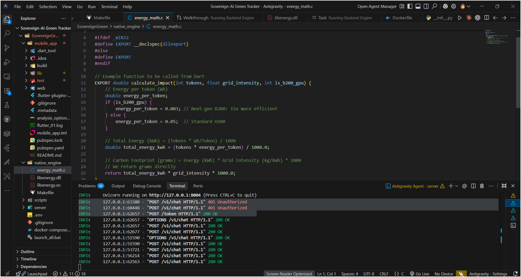
Task: Click the code minimap preview
Action: 497,37
